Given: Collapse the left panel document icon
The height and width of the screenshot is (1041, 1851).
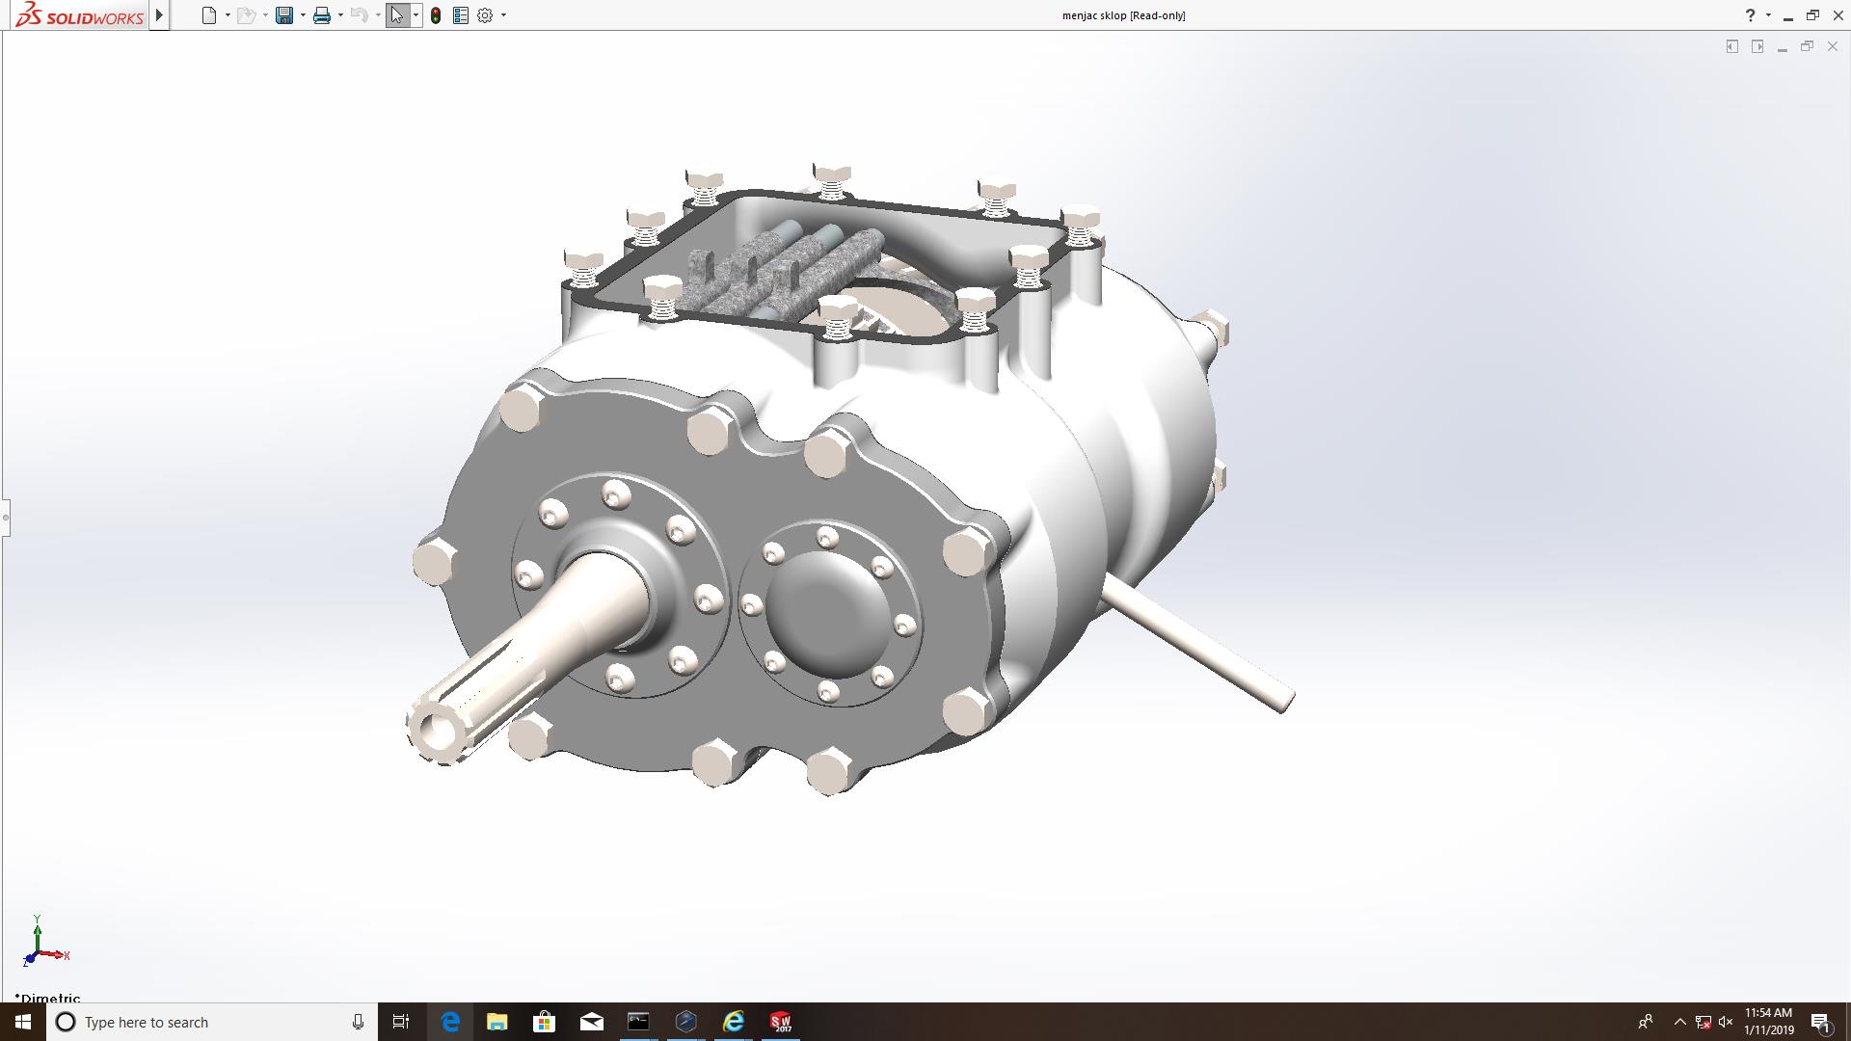Looking at the screenshot, I should point(1732,46).
